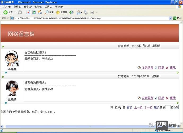This screenshot has width=183, height=133.
Task: Click the Refresh page icon
Action: 34,12
